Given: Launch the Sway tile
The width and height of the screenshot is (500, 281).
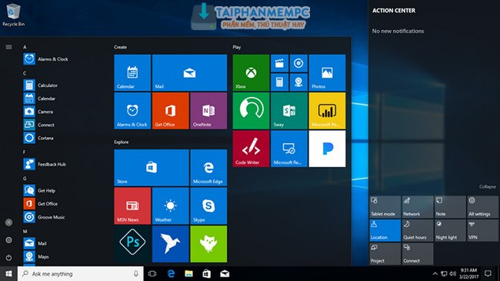Looking at the screenshot, I should click(289, 111).
